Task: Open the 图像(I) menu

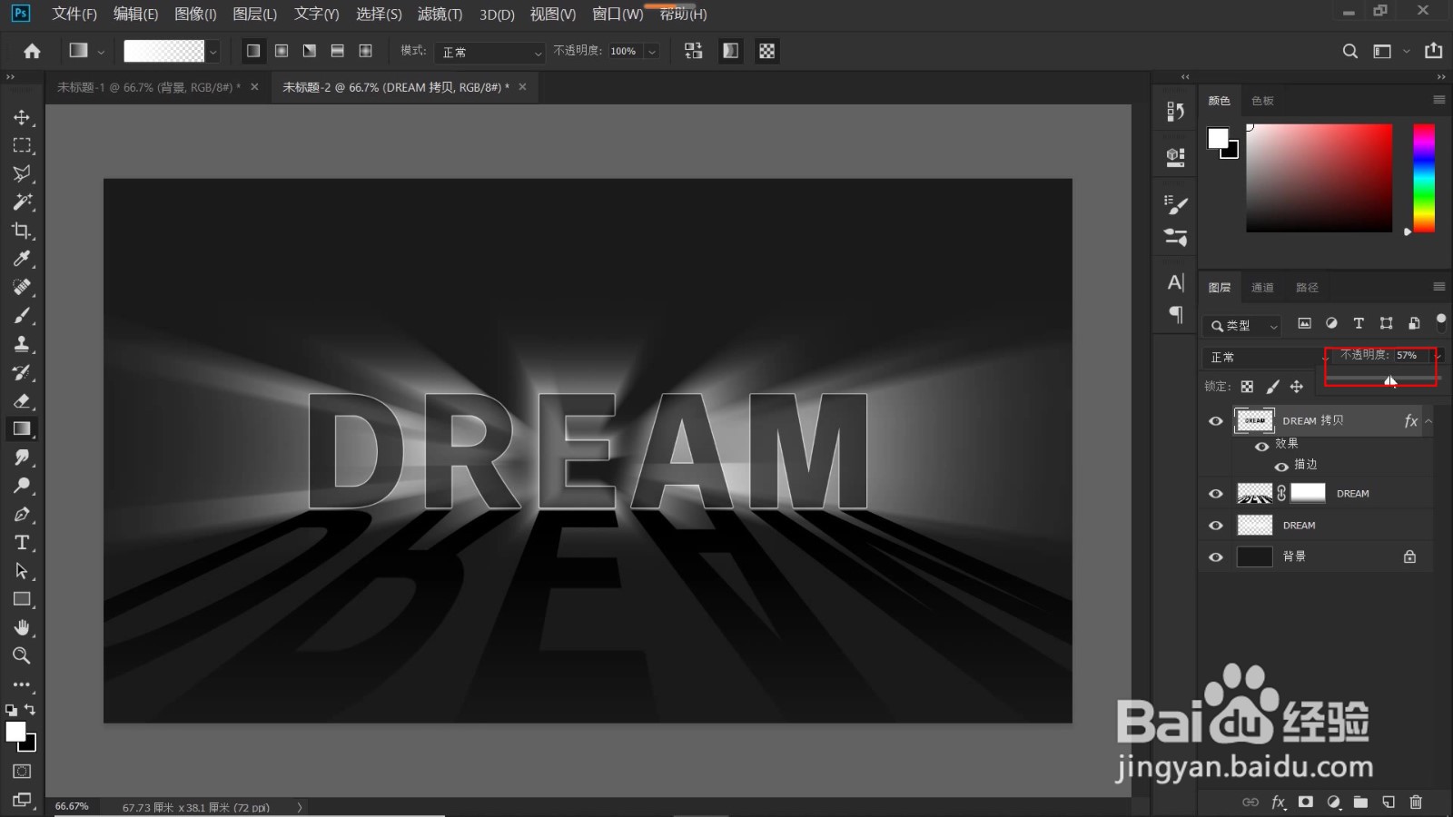Action: tap(195, 15)
